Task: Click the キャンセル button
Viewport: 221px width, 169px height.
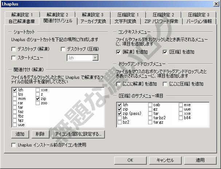Action: click(165, 160)
